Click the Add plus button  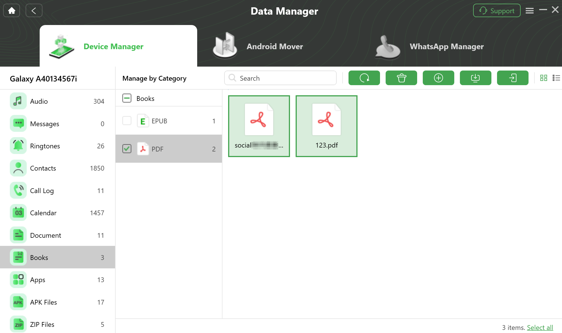pyautogui.click(x=439, y=78)
